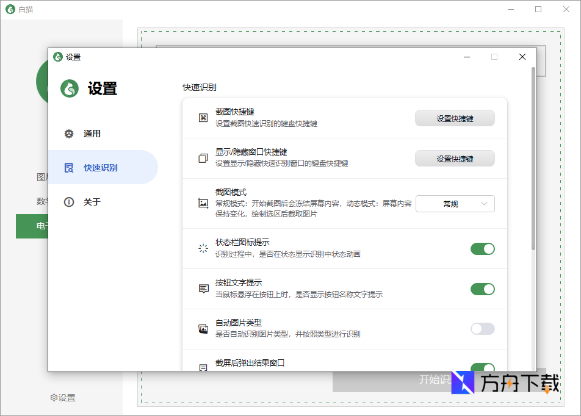This screenshot has height=416, width=581.
Task: Open the 常规 screenshot mode dropdown
Action: (x=455, y=204)
